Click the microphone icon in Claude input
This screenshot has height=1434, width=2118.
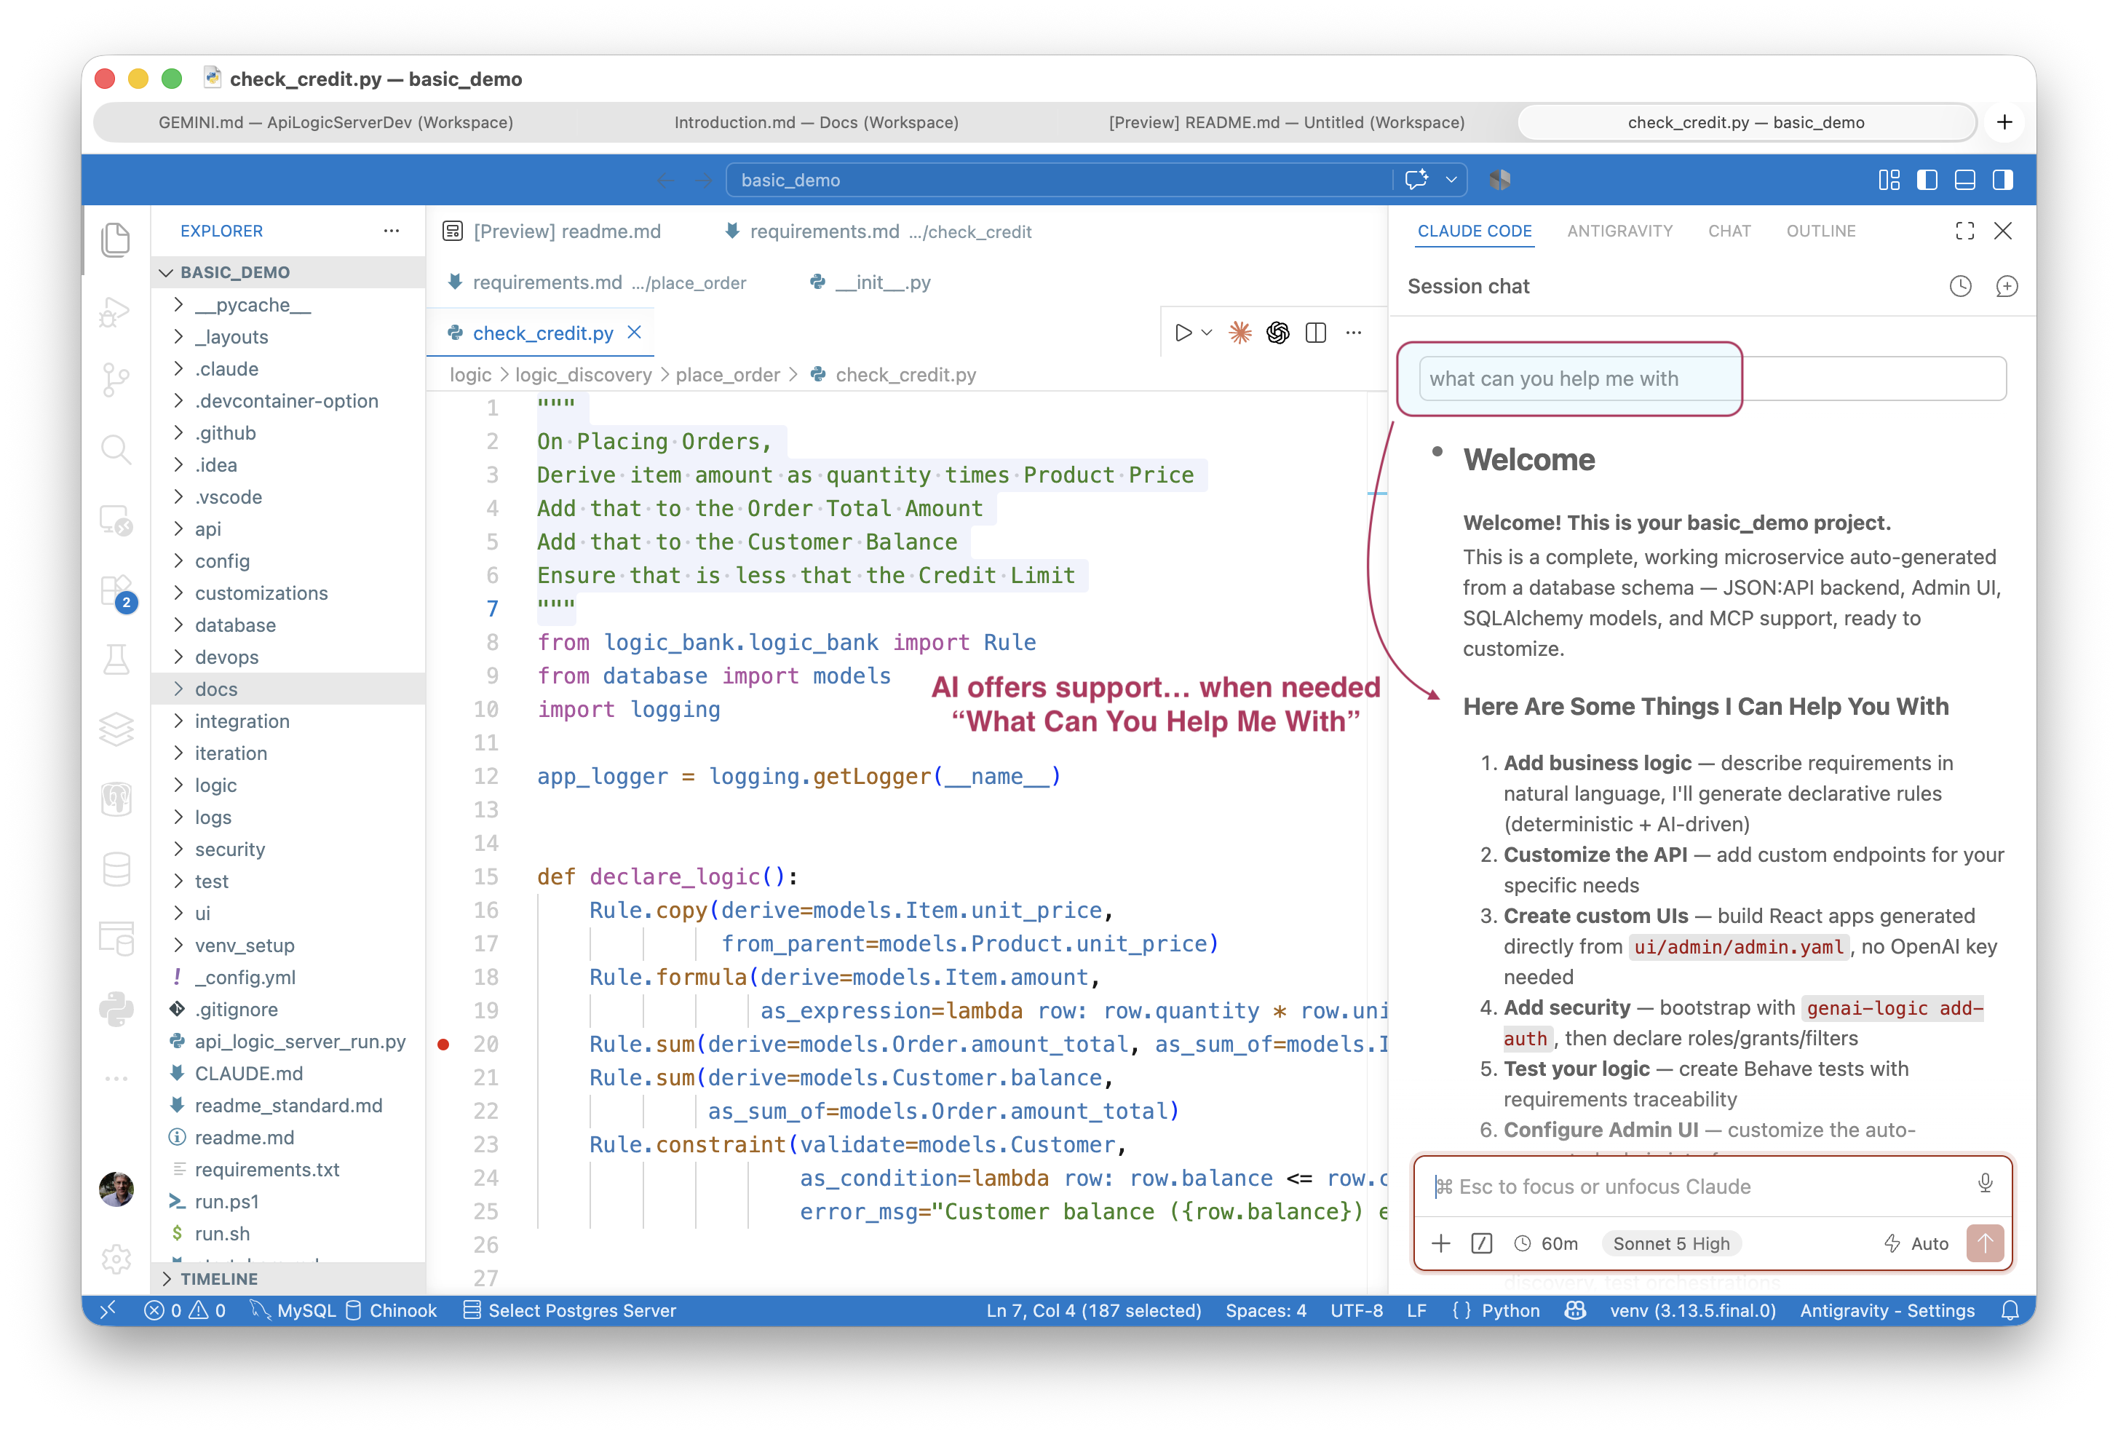(x=1984, y=1184)
